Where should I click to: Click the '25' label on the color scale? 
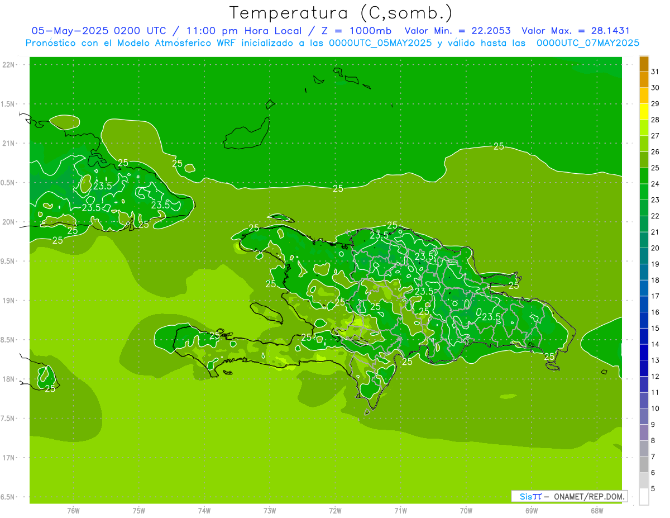[655, 168]
